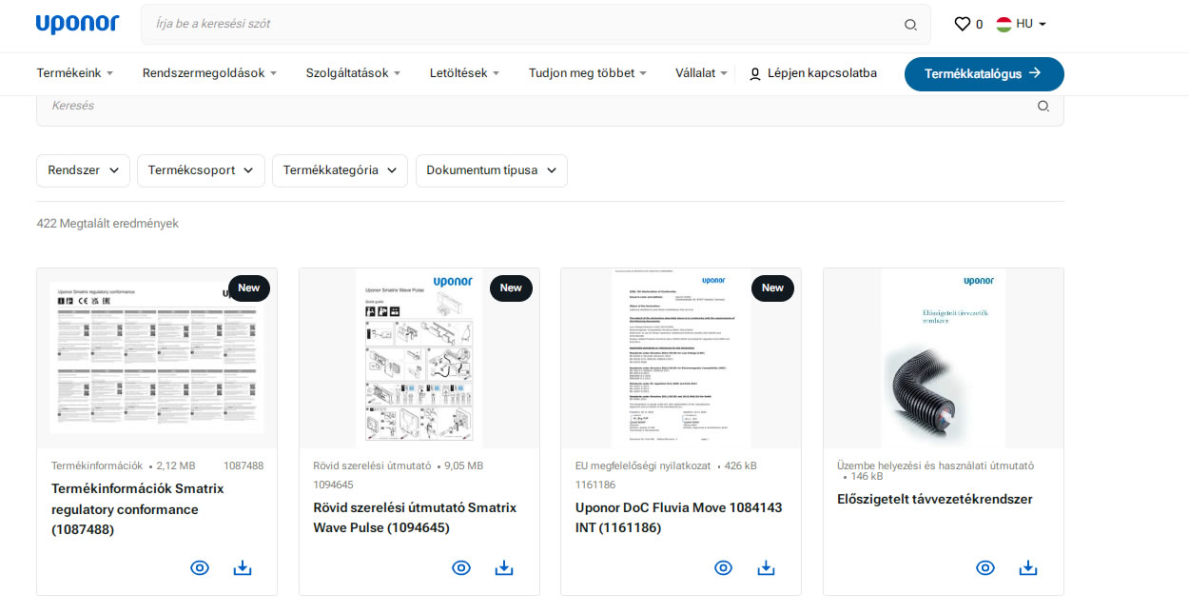Download Termékinformációk Smatrix regulatory conformance document
The image size is (1189, 614).
coord(243,568)
